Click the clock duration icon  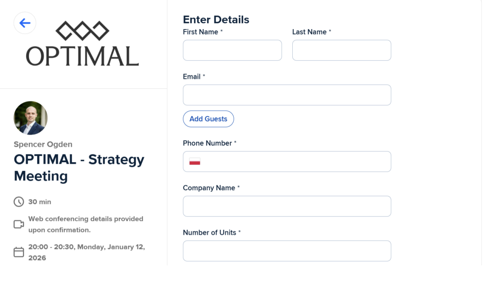[19, 202]
